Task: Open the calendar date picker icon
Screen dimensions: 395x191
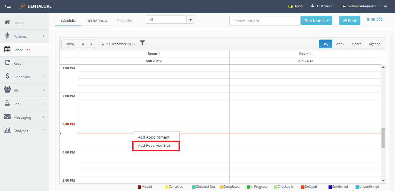Action: click(x=102, y=44)
